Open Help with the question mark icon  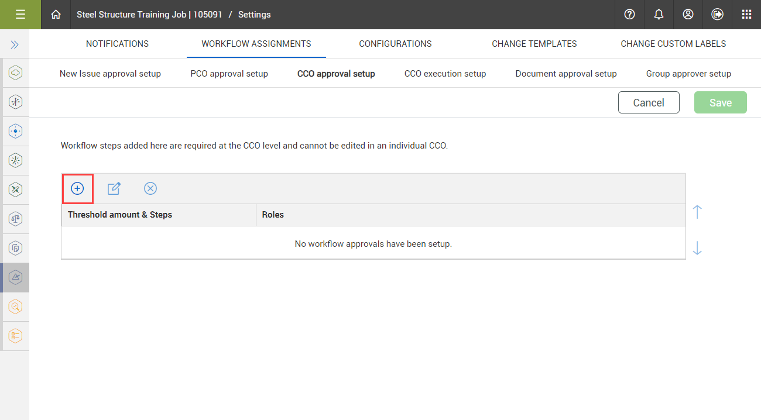point(629,14)
